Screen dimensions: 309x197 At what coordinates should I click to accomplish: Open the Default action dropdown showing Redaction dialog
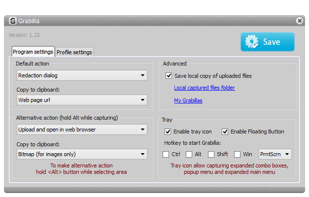[82, 75]
